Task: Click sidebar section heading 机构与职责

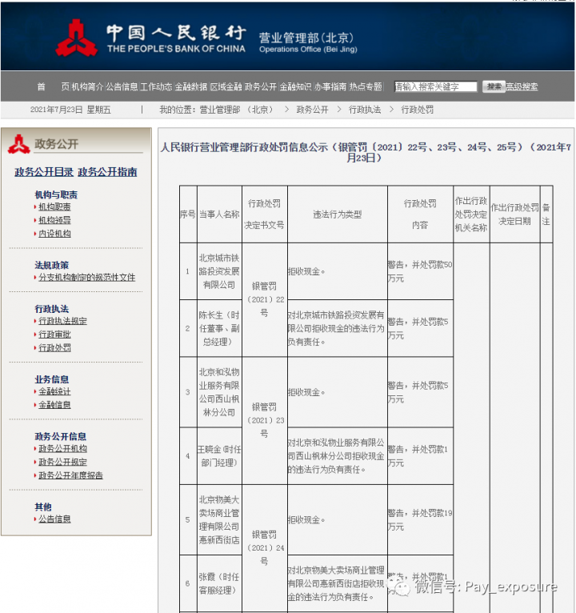Action: 56,194
